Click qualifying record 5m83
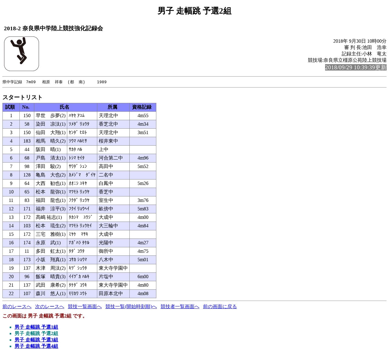Viewport: 389px width, 349px height. tap(143, 209)
